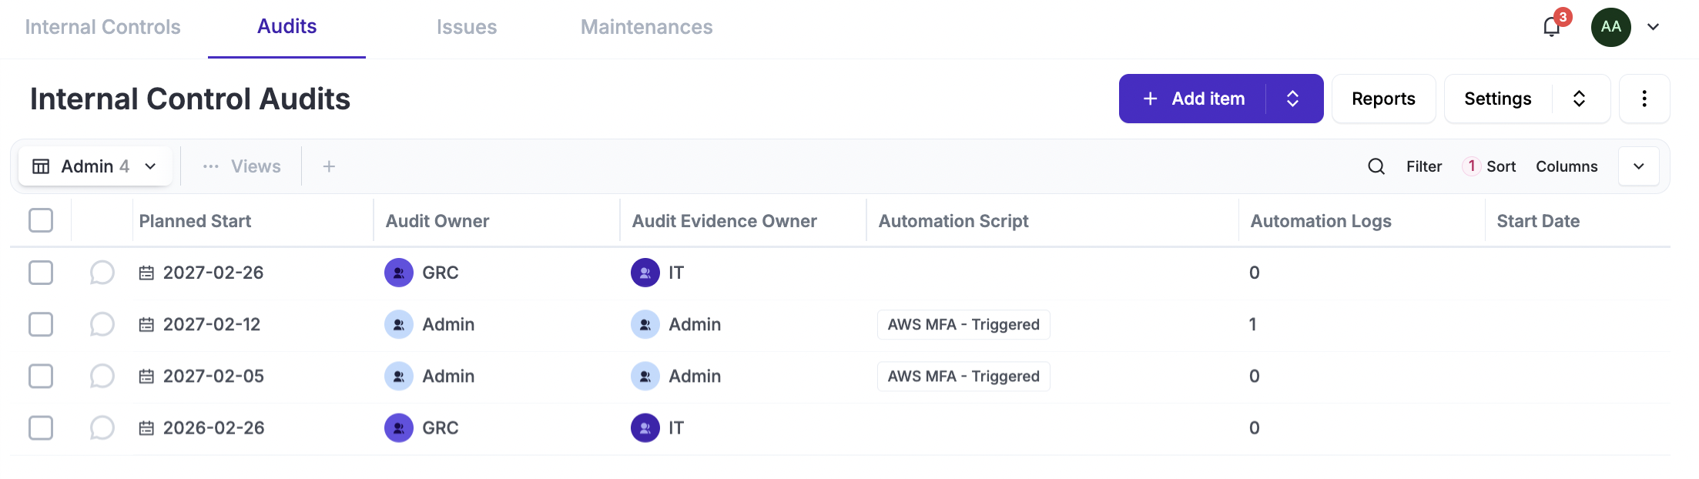Click the three-dot more options button
Image resolution: width=1699 pixels, height=479 pixels.
[1644, 99]
